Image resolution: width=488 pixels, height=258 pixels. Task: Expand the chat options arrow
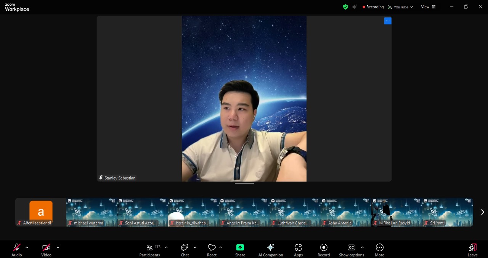click(x=195, y=247)
